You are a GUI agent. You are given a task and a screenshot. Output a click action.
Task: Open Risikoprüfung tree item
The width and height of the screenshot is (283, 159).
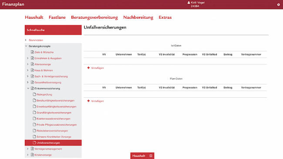(44, 94)
